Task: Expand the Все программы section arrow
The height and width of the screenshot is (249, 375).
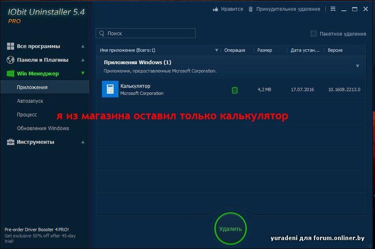Action: click(x=83, y=46)
